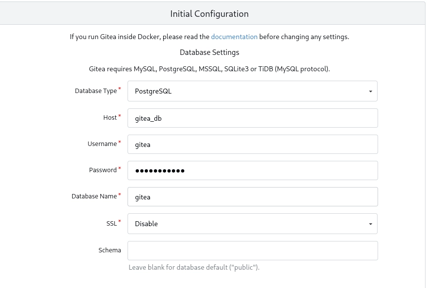427x288 pixels.
Task: Click the gitea username value
Action: (x=142, y=144)
